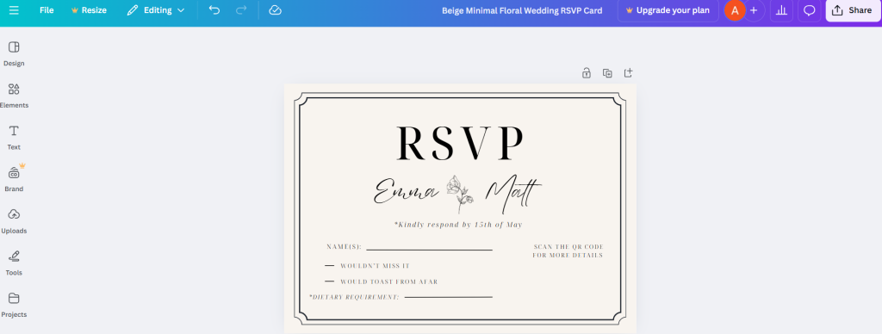Screen dimensions: 882x334
Task: Toggle the page lock icon
Action: (586, 73)
